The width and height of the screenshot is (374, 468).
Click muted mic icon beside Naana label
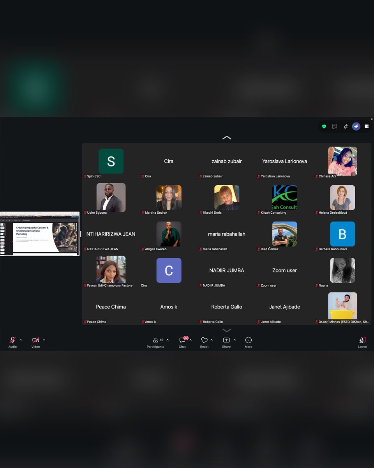point(316,285)
